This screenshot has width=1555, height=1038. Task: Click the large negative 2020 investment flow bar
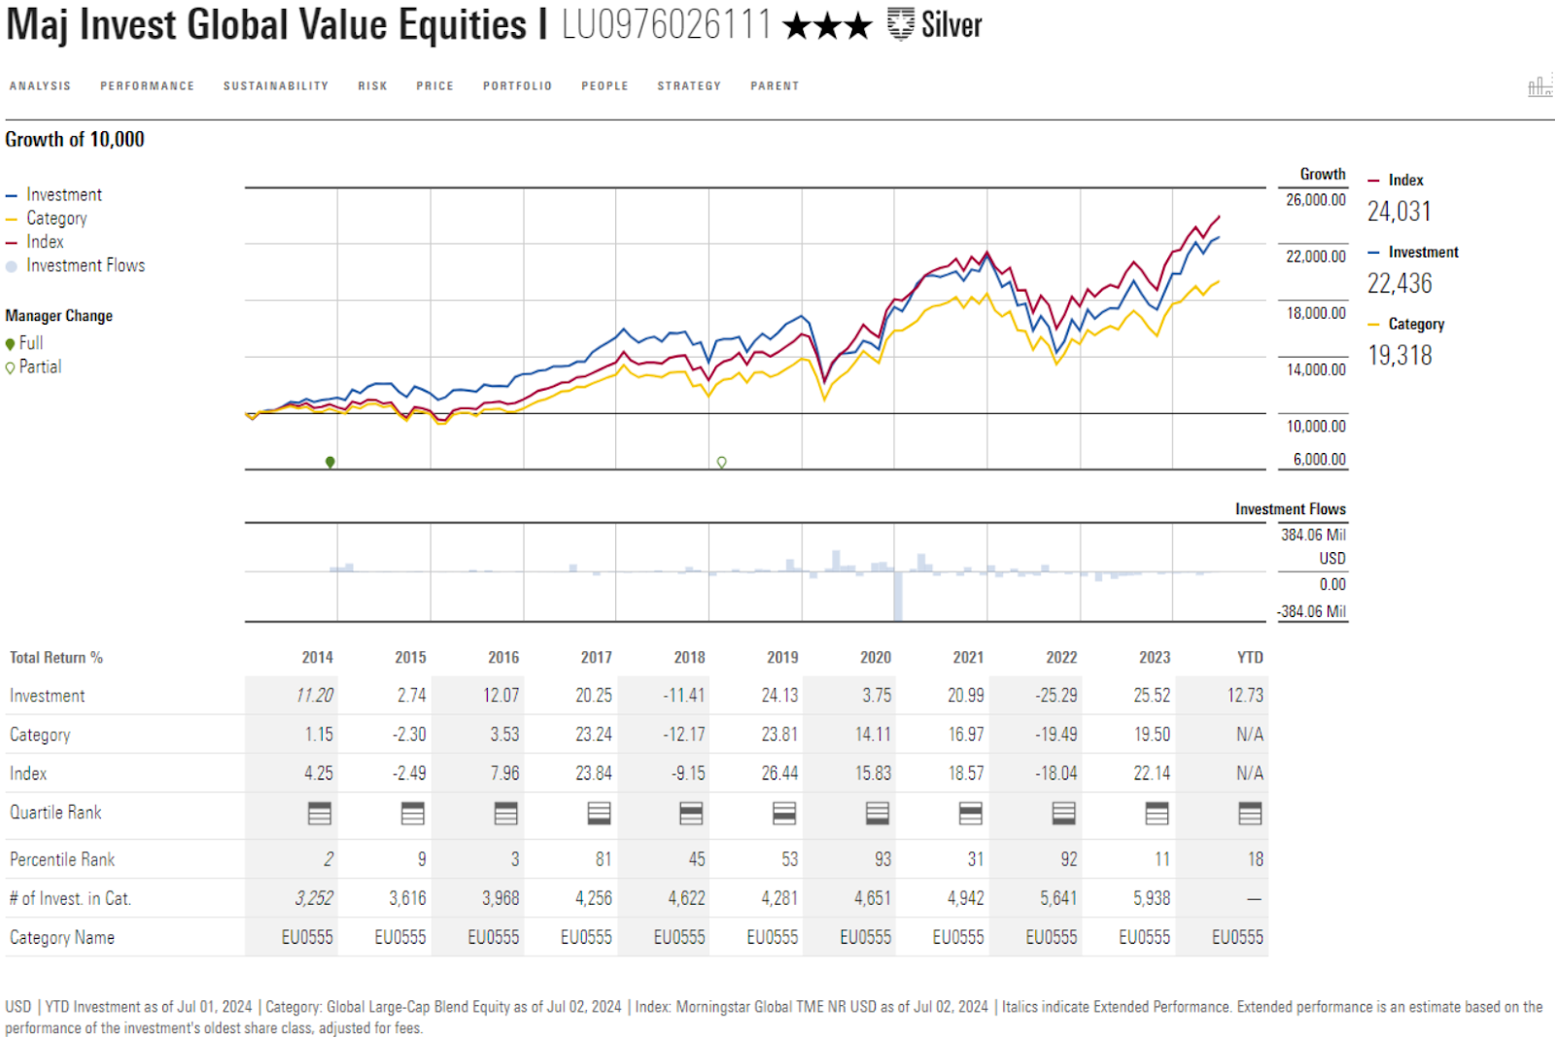tap(898, 596)
